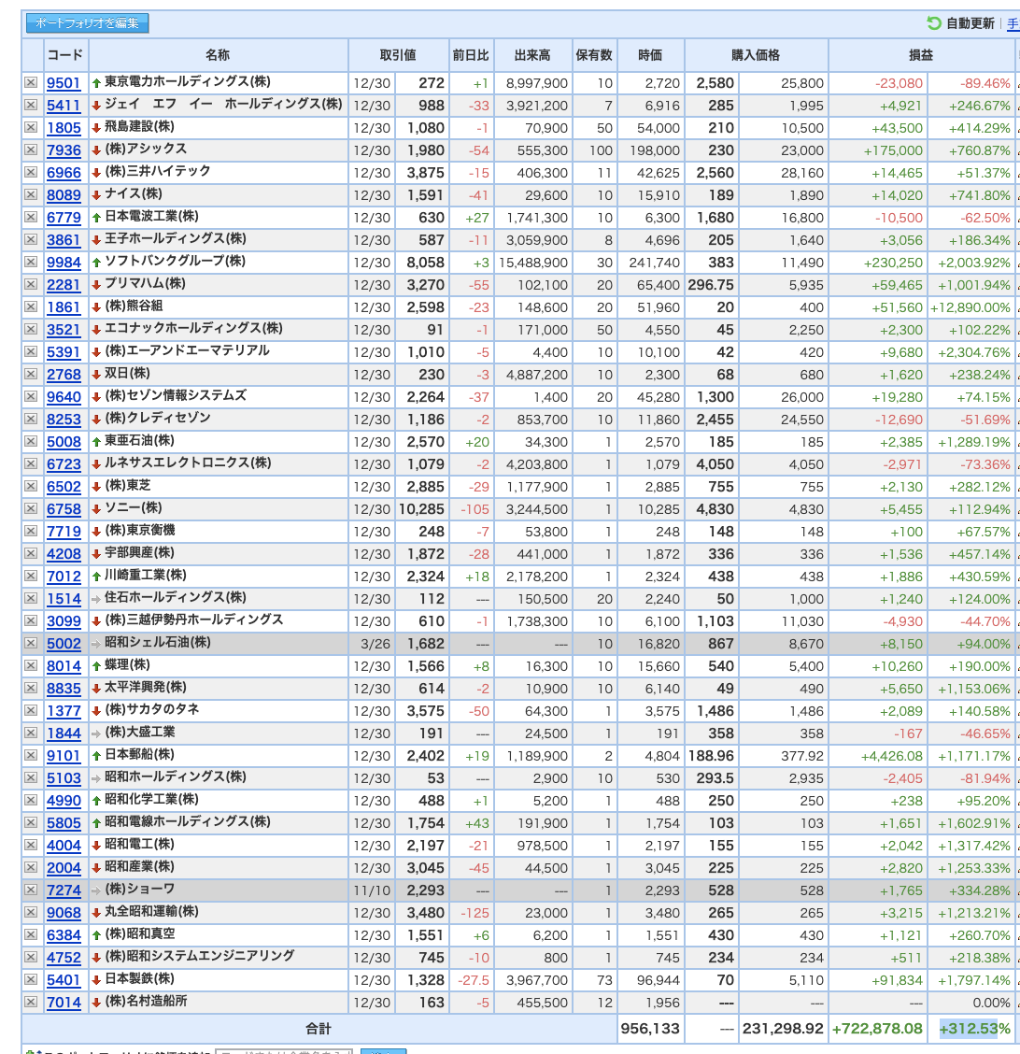Delete row icon for クレディセゾン

click(31, 419)
